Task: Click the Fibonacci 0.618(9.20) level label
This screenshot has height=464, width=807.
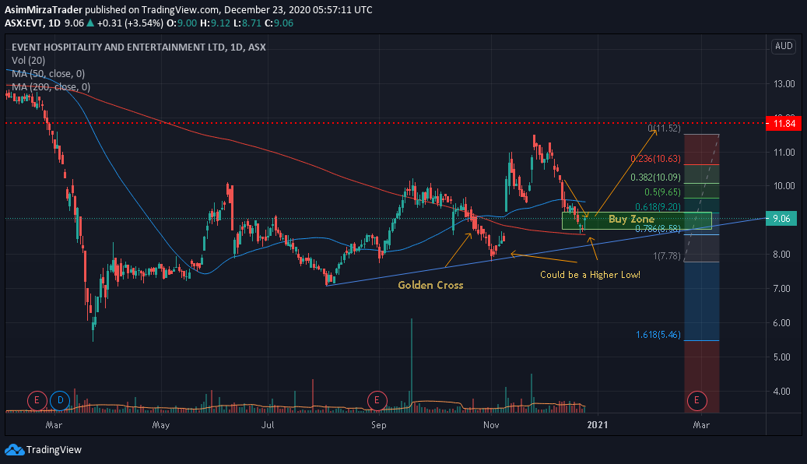Action: [658, 206]
